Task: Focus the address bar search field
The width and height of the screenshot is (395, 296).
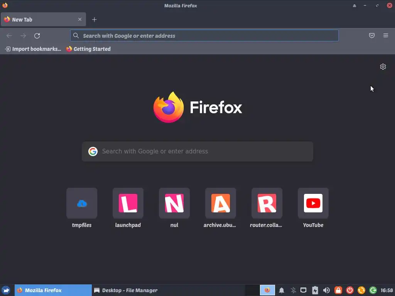Action: [x=204, y=35]
